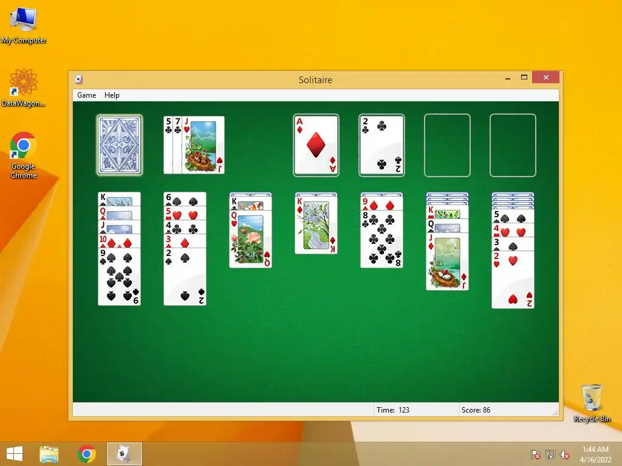Open the Windows Start button
This screenshot has height=466, width=622.
point(15,454)
